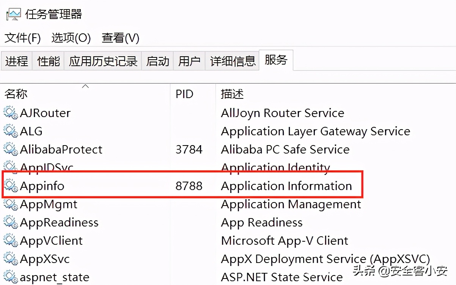Switch to the 详细信息 tab
This screenshot has width=456, height=285.
[232, 61]
